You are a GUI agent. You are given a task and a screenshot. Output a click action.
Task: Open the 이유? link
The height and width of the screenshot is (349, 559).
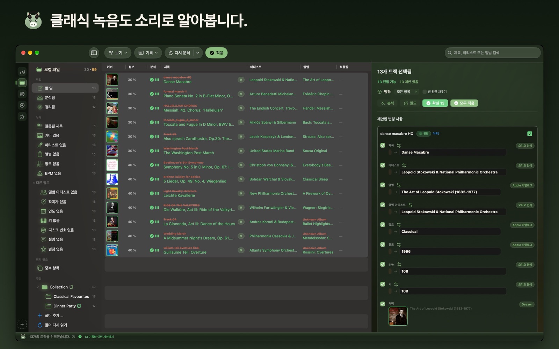pyautogui.click(x=436, y=134)
